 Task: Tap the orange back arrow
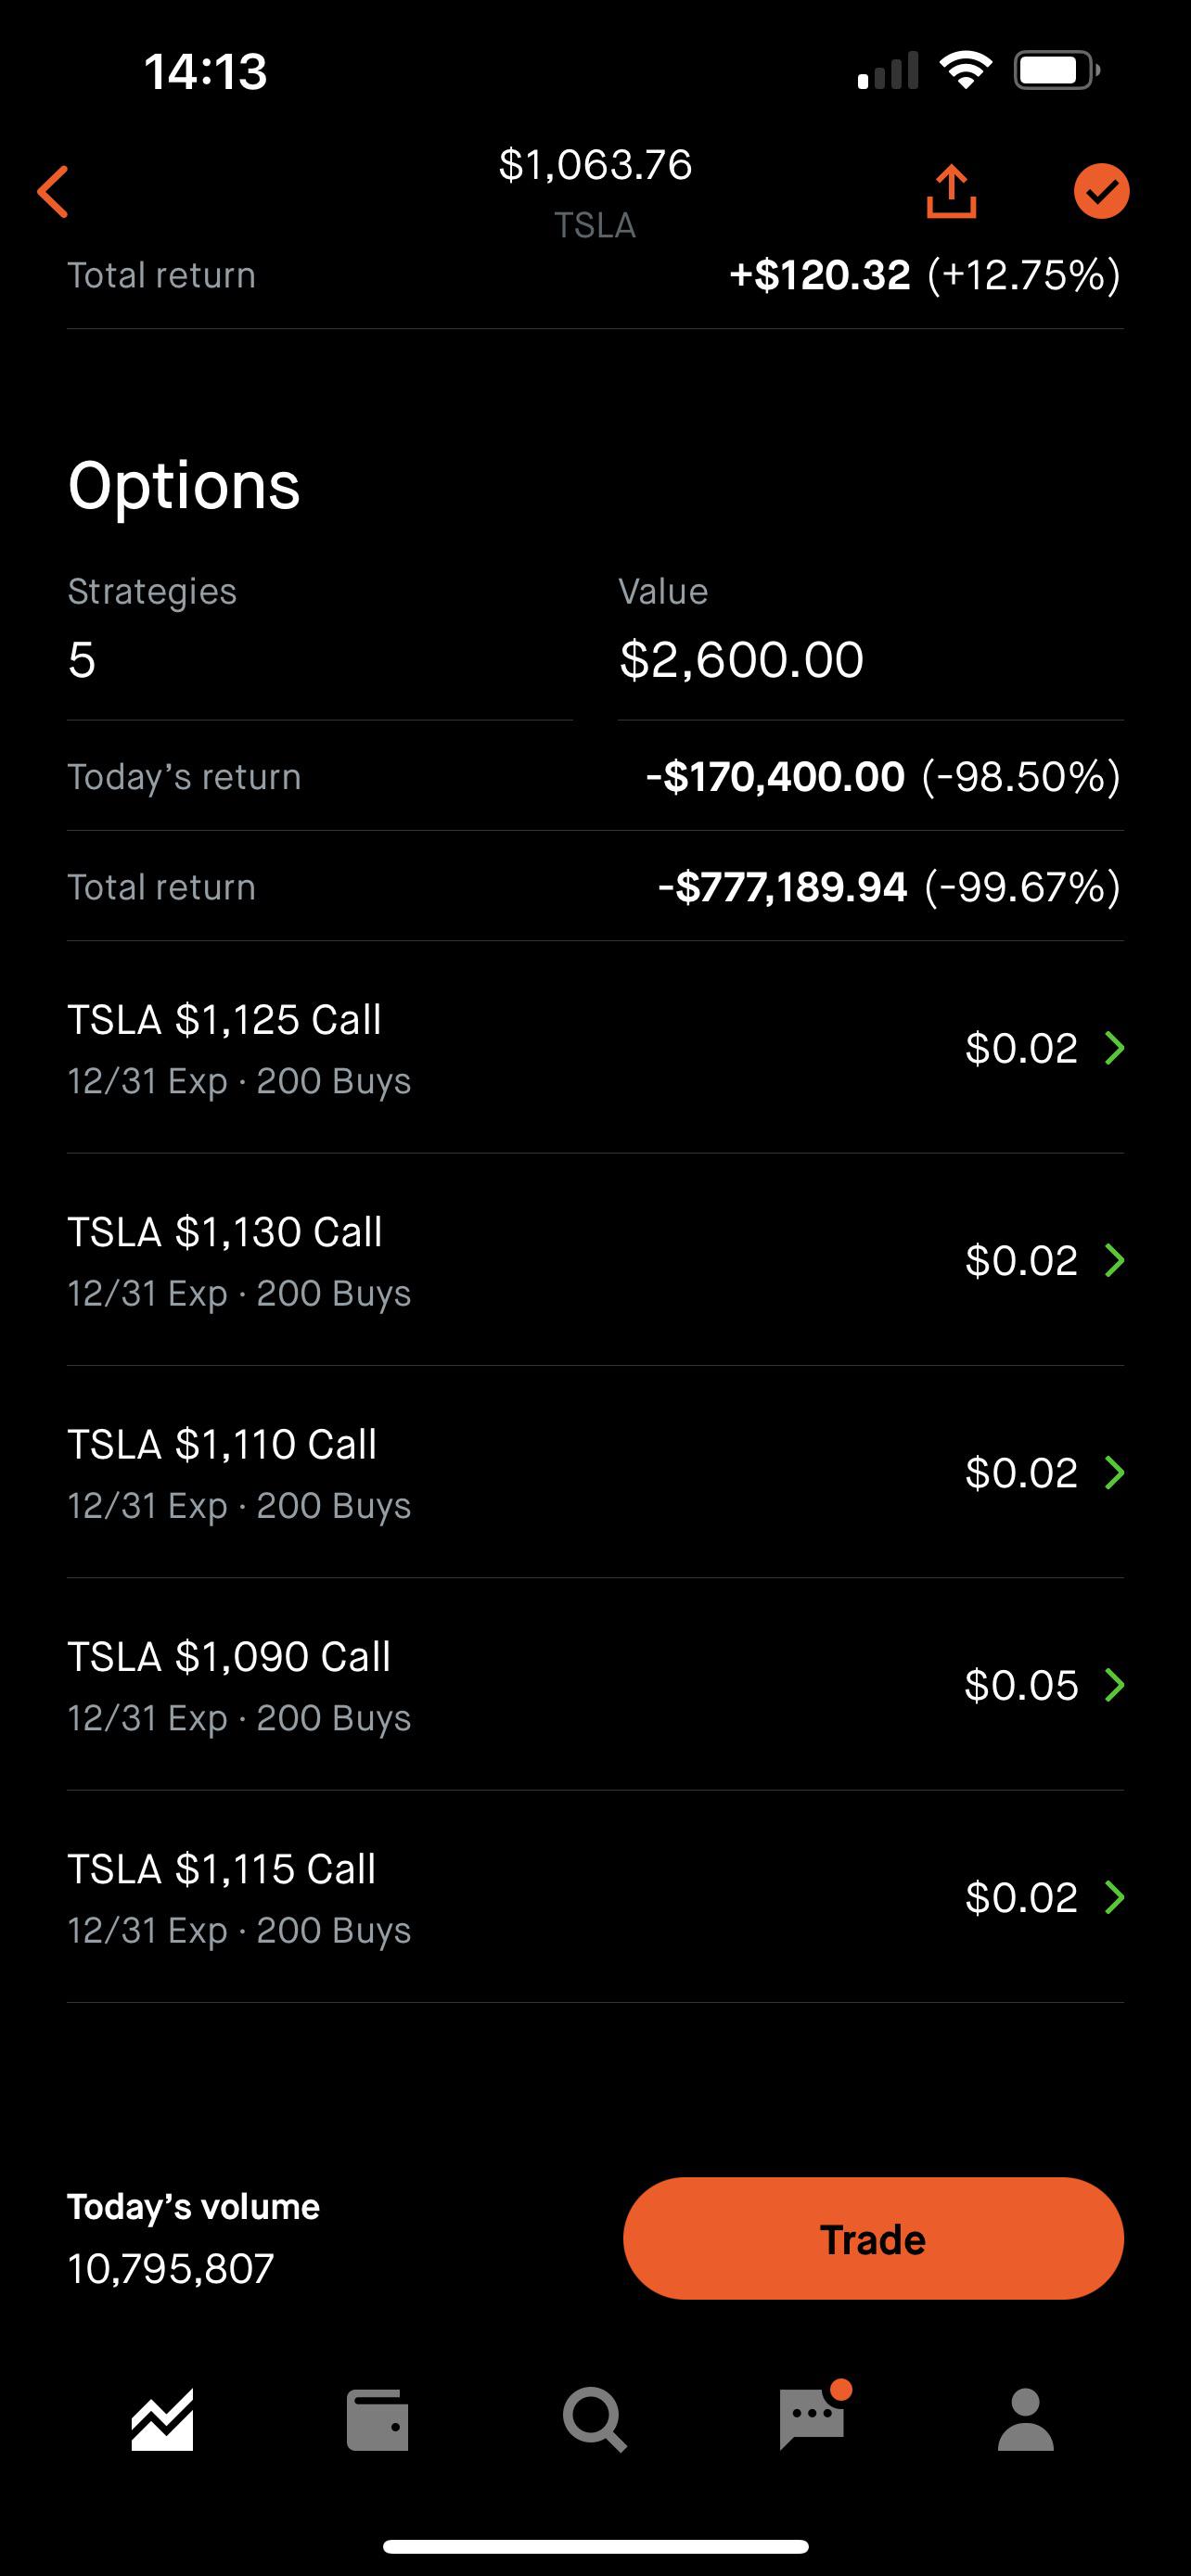[54, 191]
